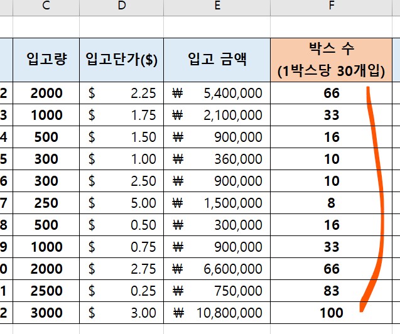Viewport: 400px width, 334px height.
Task: Click amount cell ₩ 750,000
Action: click(x=217, y=291)
